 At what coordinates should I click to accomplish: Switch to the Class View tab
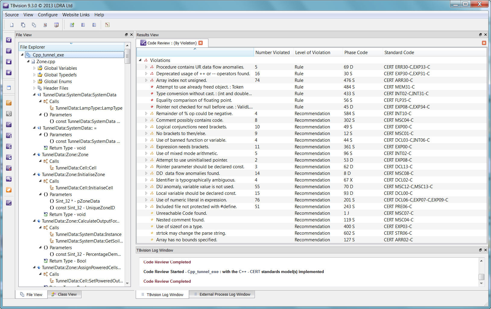(64, 294)
